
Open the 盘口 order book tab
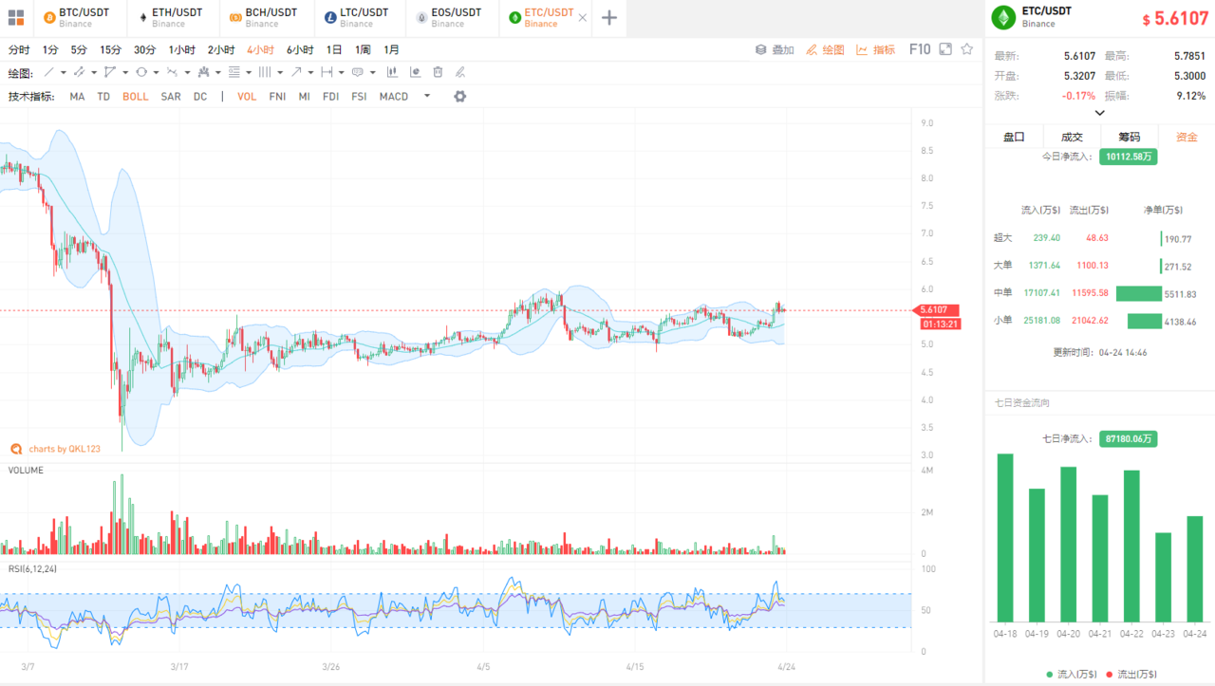point(1014,137)
